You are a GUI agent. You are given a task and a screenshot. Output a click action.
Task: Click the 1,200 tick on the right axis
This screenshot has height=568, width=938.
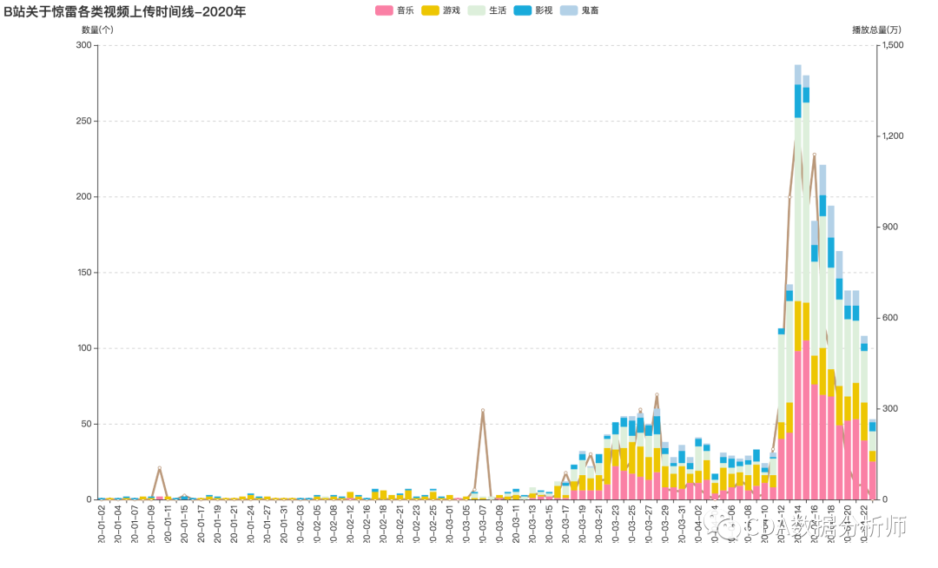tap(893, 135)
